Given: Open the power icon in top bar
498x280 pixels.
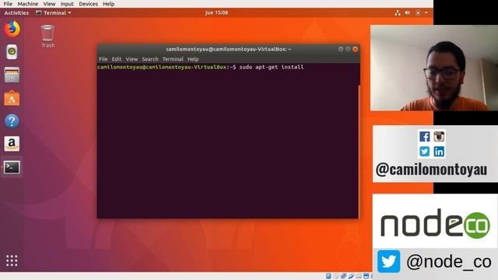Looking at the screenshot, I should (x=418, y=12).
